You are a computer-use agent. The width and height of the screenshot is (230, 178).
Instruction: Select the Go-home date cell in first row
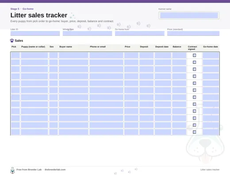[211, 55]
